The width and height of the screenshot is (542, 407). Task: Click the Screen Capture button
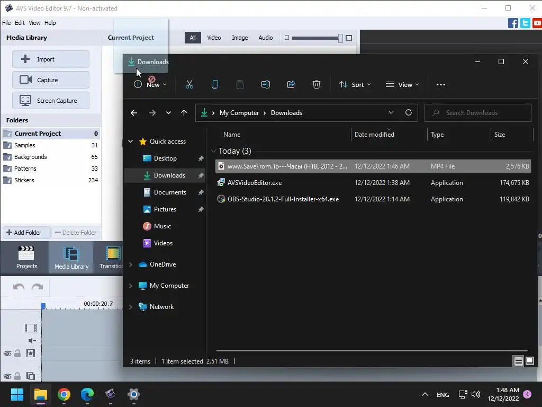(x=51, y=101)
